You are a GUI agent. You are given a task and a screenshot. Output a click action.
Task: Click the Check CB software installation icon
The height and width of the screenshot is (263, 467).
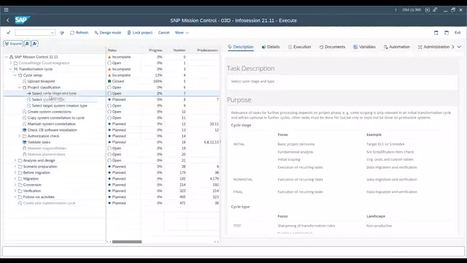click(x=24, y=130)
